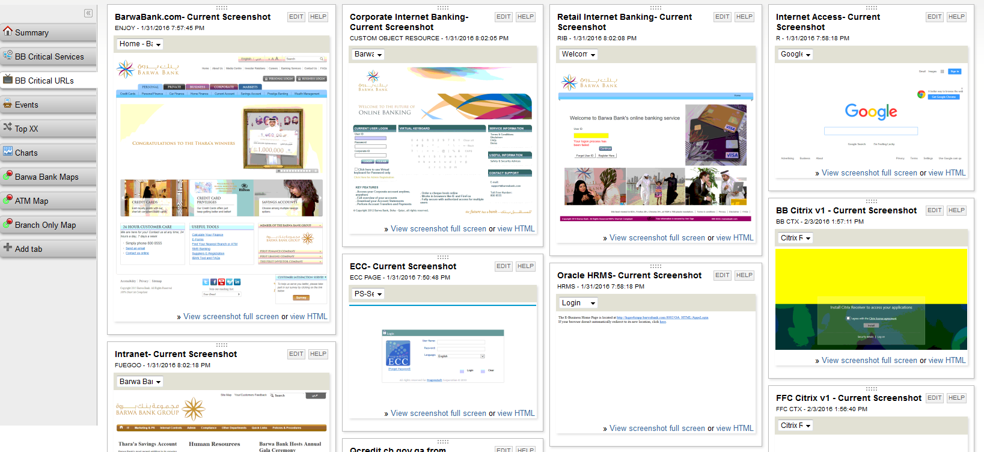The width and height of the screenshot is (984, 452).
Task: Click the ECC login screenshot thumbnail
Action: pyautogui.click(x=443, y=356)
